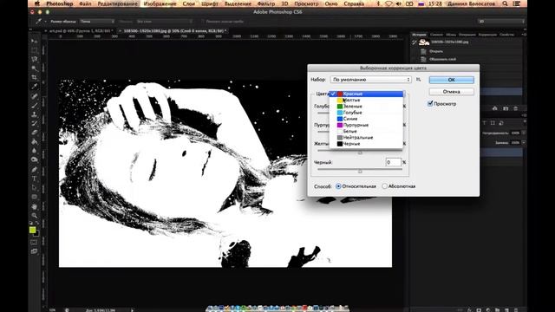
Task: Set history brush source beside snapshot
Action: [414, 42]
